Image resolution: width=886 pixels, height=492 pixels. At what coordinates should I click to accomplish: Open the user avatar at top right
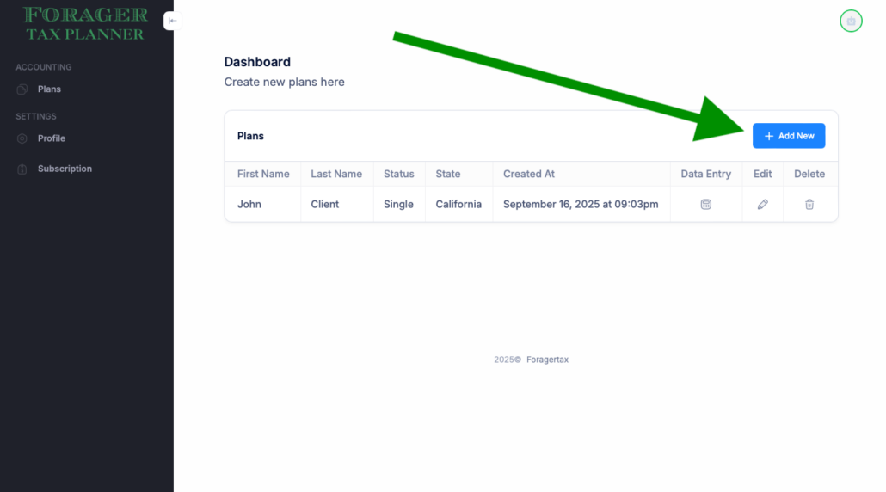[850, 22]
